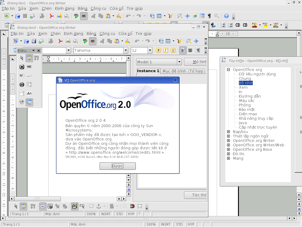Expand the OpenOffice.org Writer tree node
Screen dimensions: 302x227
(x=229, y=140)
